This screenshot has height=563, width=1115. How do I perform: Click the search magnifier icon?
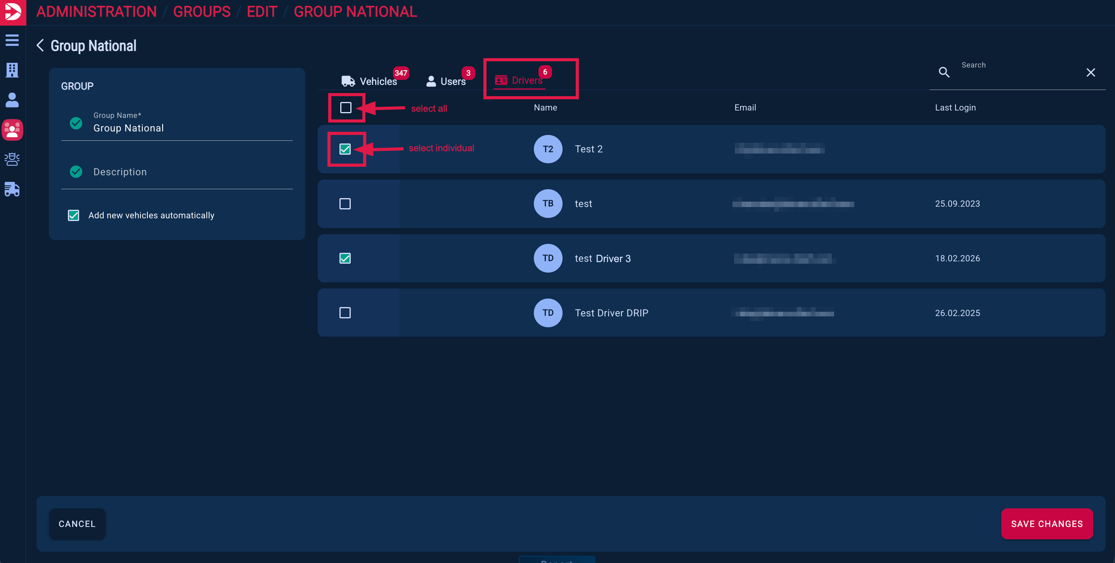(x=944, y=72)
